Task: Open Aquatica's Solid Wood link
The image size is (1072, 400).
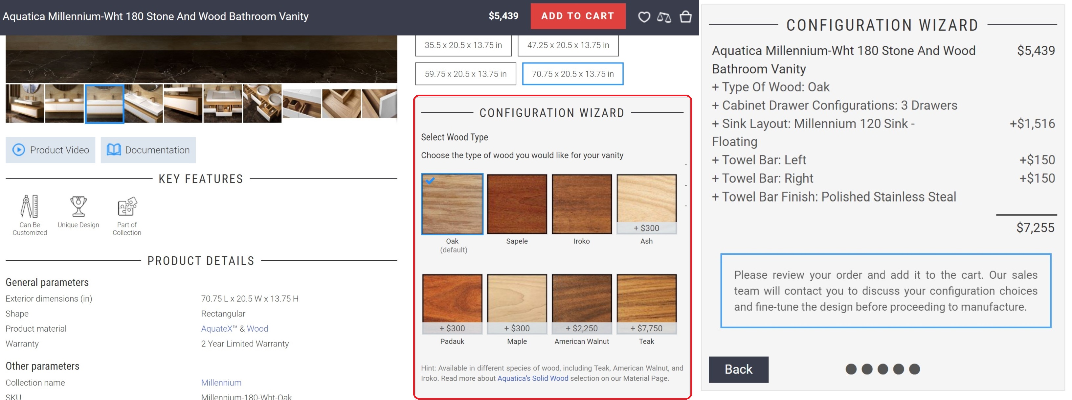Action: (x=532, y=378)
